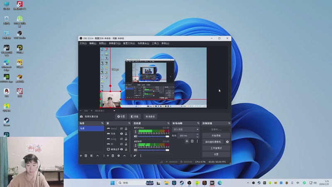Toggle lock on the 桌面全屏 source
This screenshot has width=332, height=187.
[126, 149]
